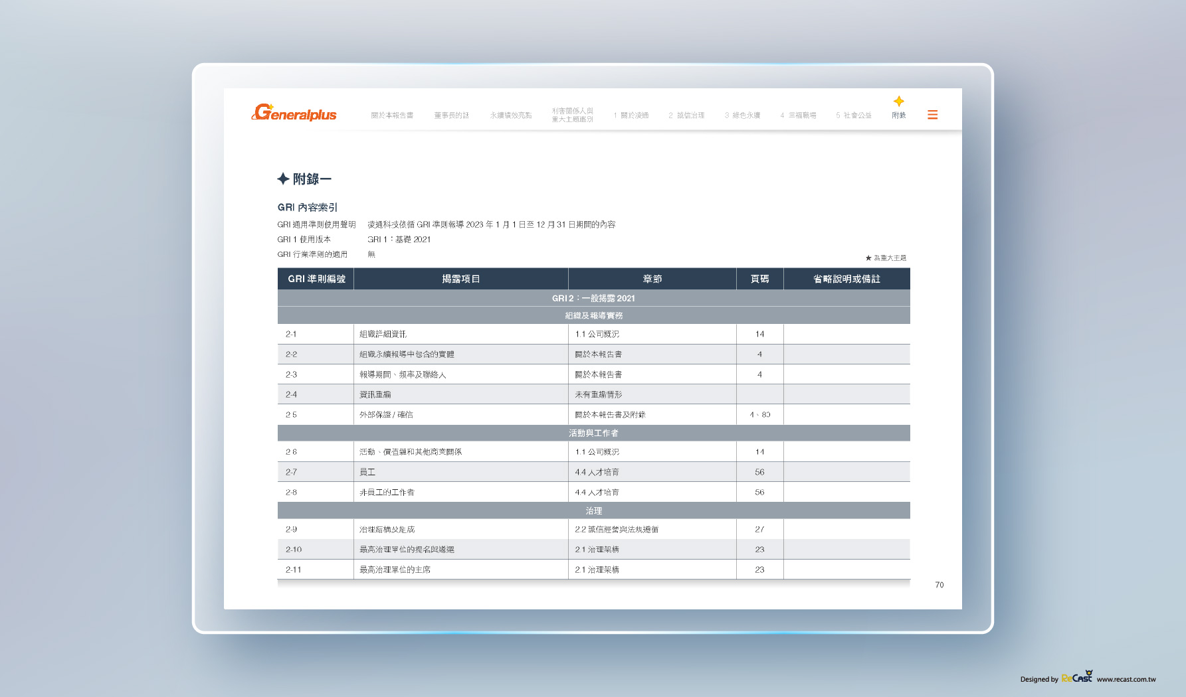Click the GRI 2：一般揭露 2021 row
The height and width of the screenshot is (697, 1186).
click(x=593, y=298)
